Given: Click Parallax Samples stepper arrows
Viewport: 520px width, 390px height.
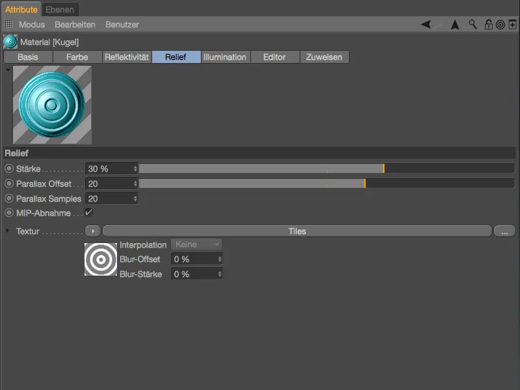Looking at the screenshot, I should tap(135, 199).
